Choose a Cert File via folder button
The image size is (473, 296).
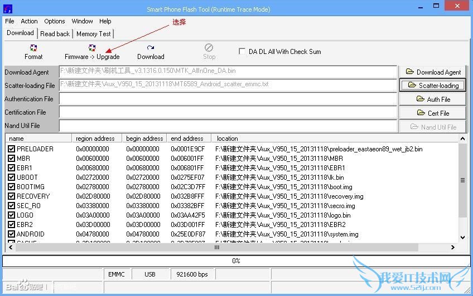[433, 113]
